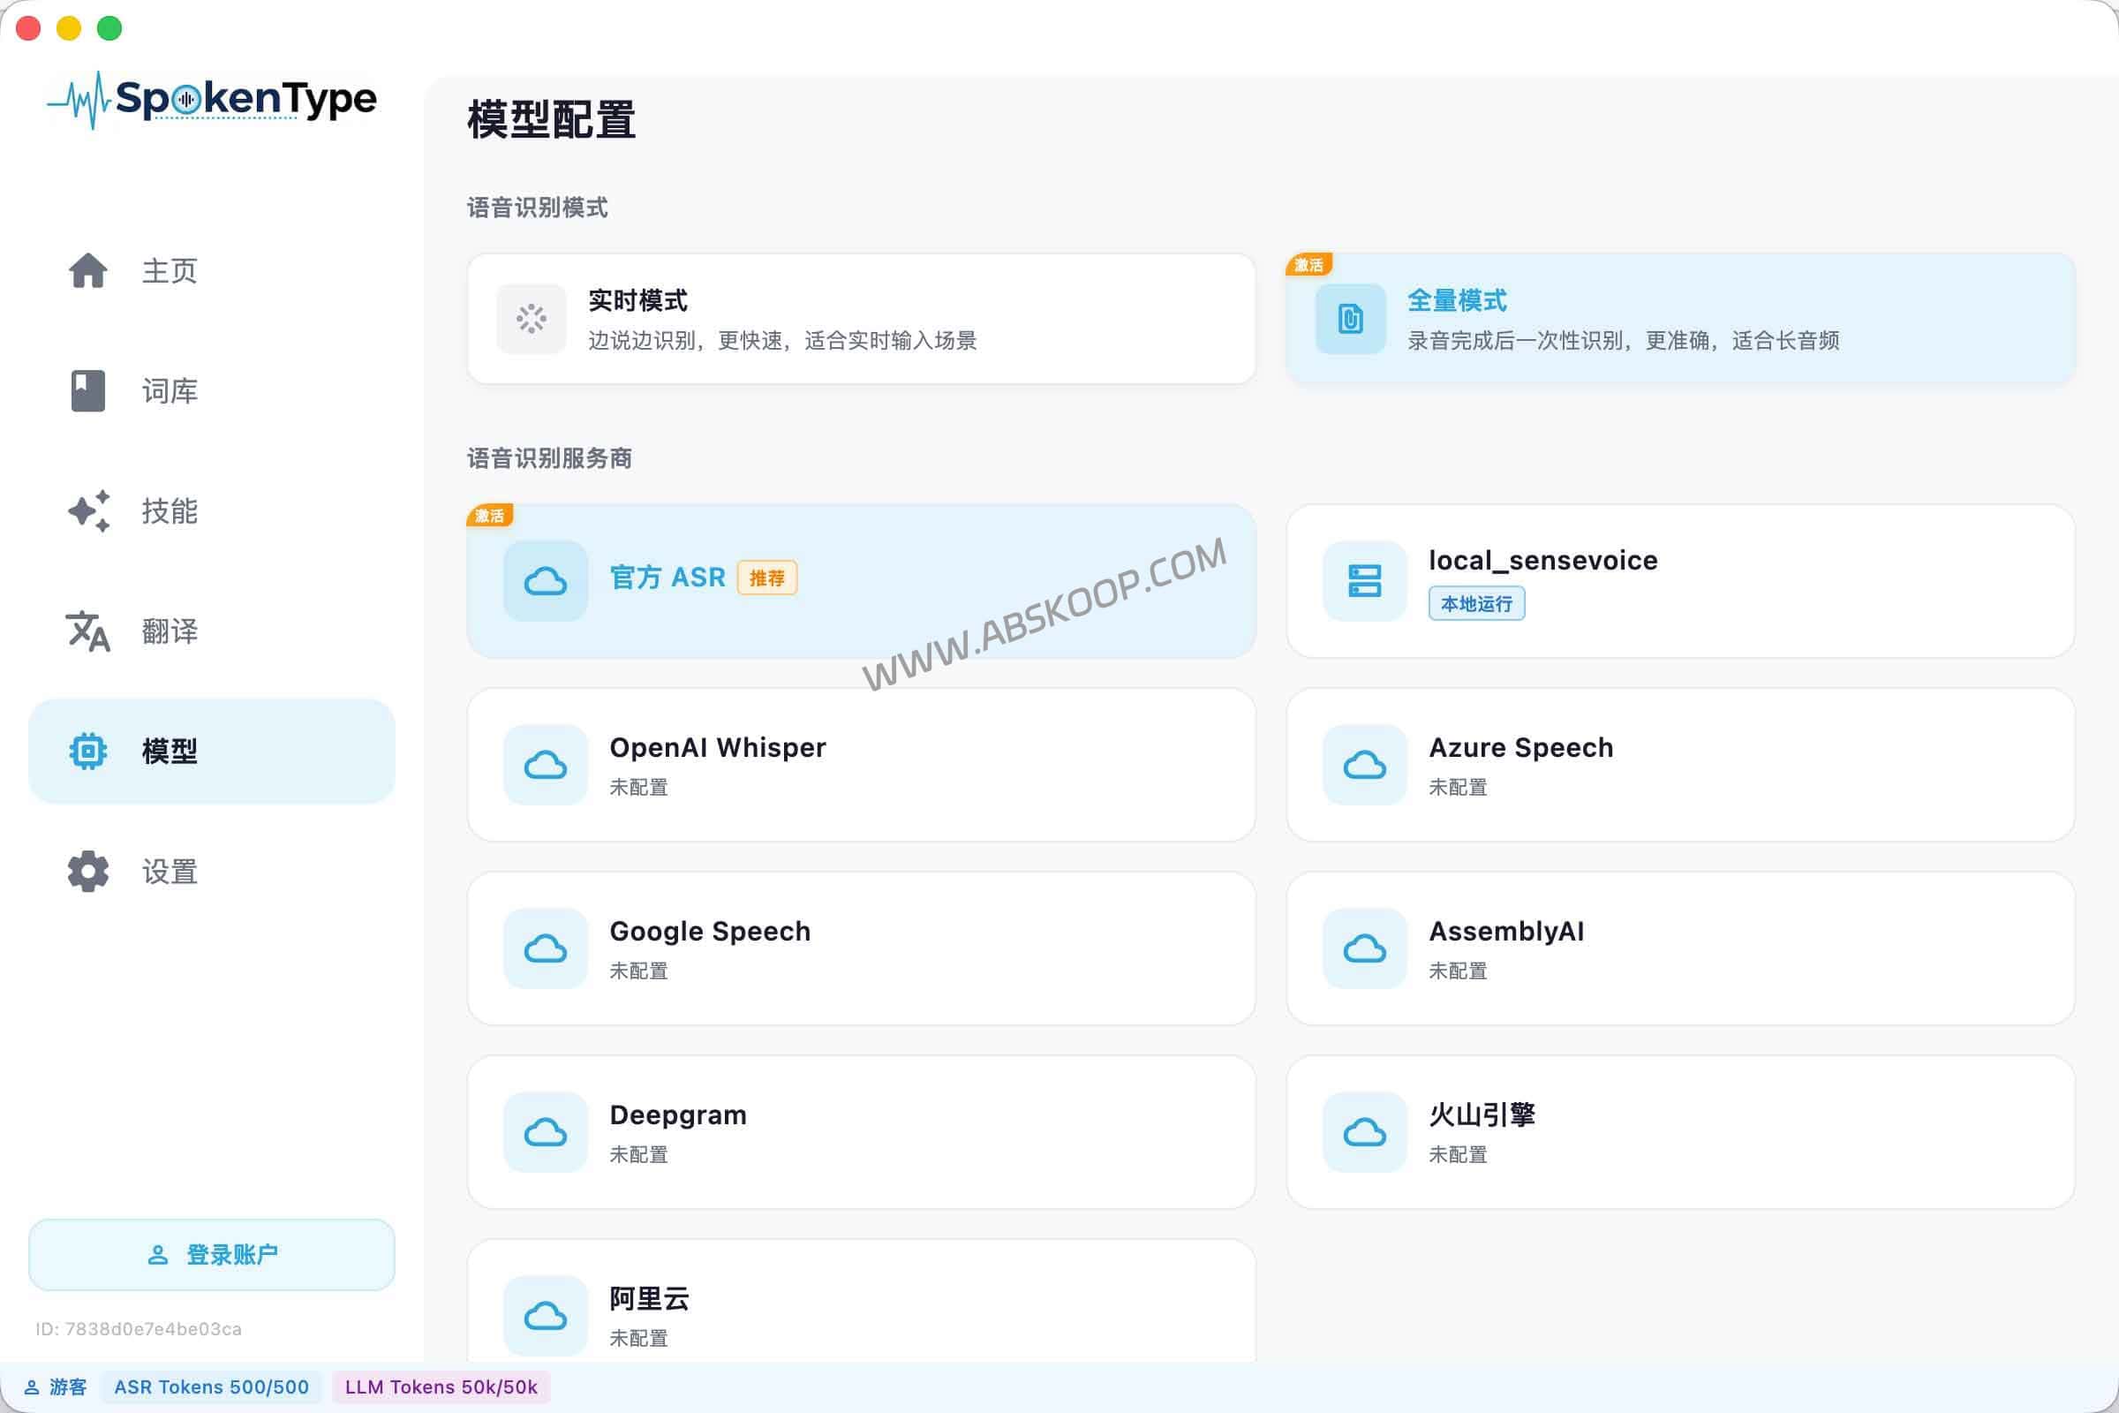Navigate to 主页 from the sidebar
The height and width of the screenshot is (1413, 2119).
click(x=87, y=270)
